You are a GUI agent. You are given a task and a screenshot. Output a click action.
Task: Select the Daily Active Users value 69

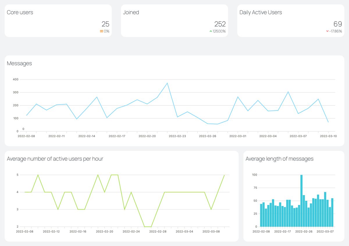338,24
